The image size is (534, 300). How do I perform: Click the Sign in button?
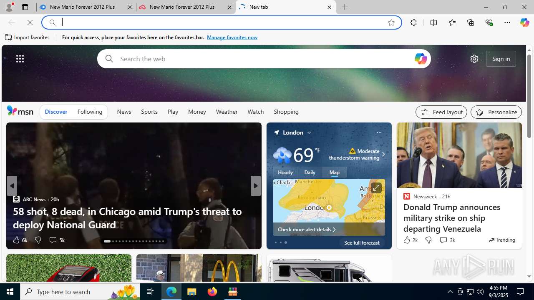pyautogui.click(x=501, y=59)
